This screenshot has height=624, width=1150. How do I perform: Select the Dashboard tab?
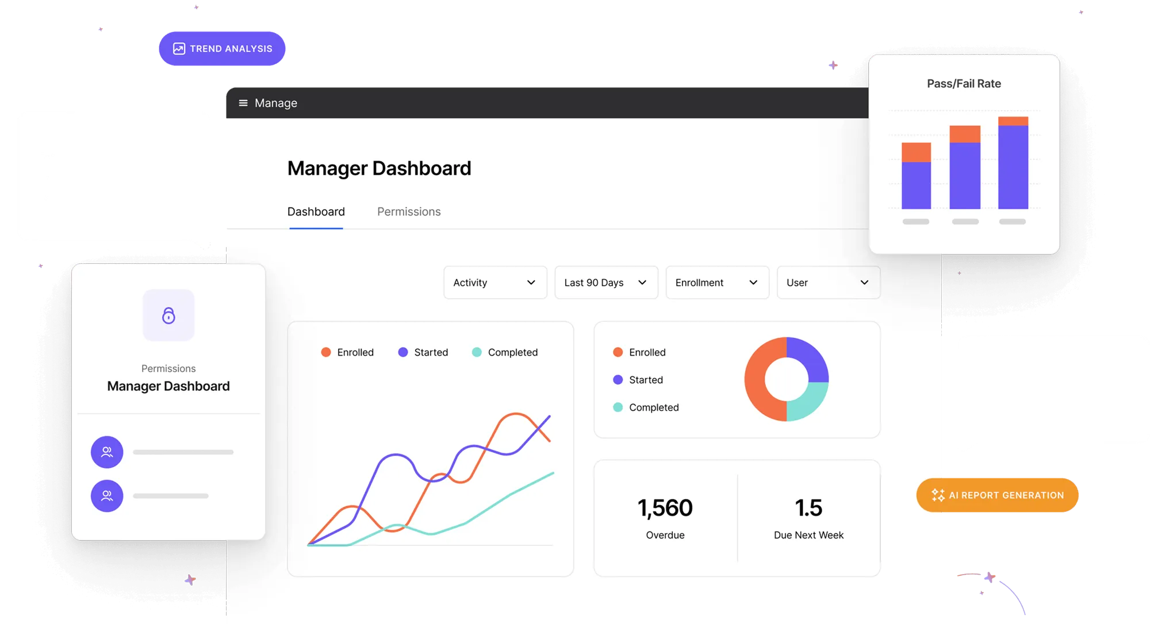click(316, 211)
